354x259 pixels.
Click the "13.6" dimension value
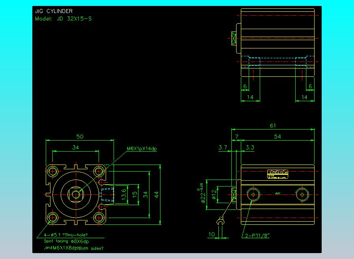point(124,194)
